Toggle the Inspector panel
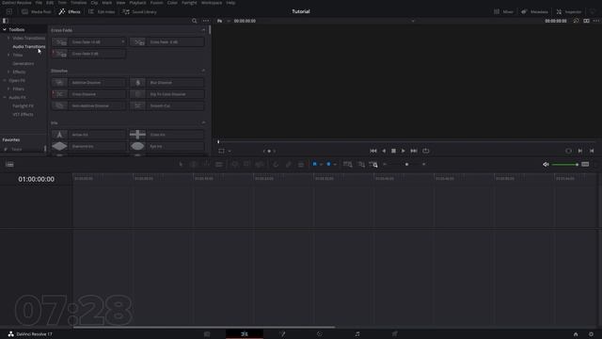The width and height of the screenshot is (602, 339). click(x=569, y=12)
